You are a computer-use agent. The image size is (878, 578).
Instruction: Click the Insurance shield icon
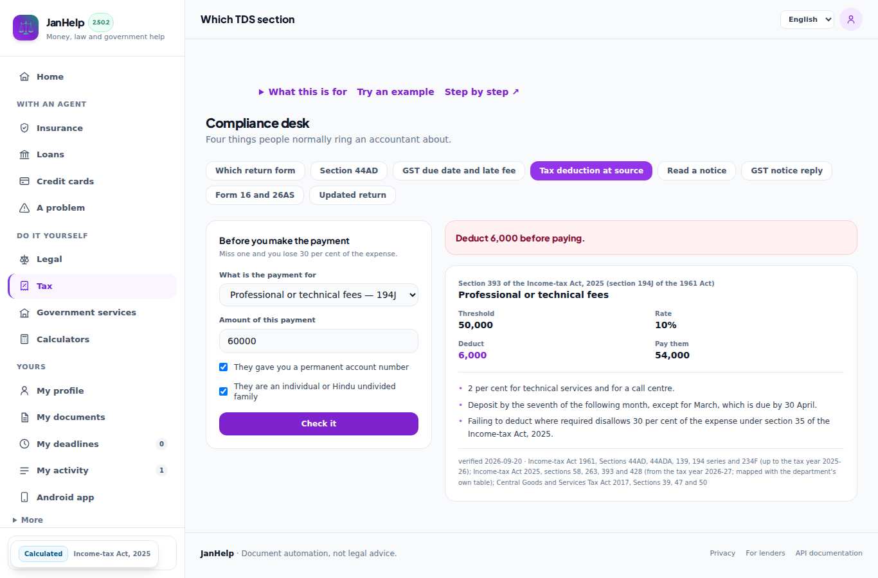click(x=24, y=128)
